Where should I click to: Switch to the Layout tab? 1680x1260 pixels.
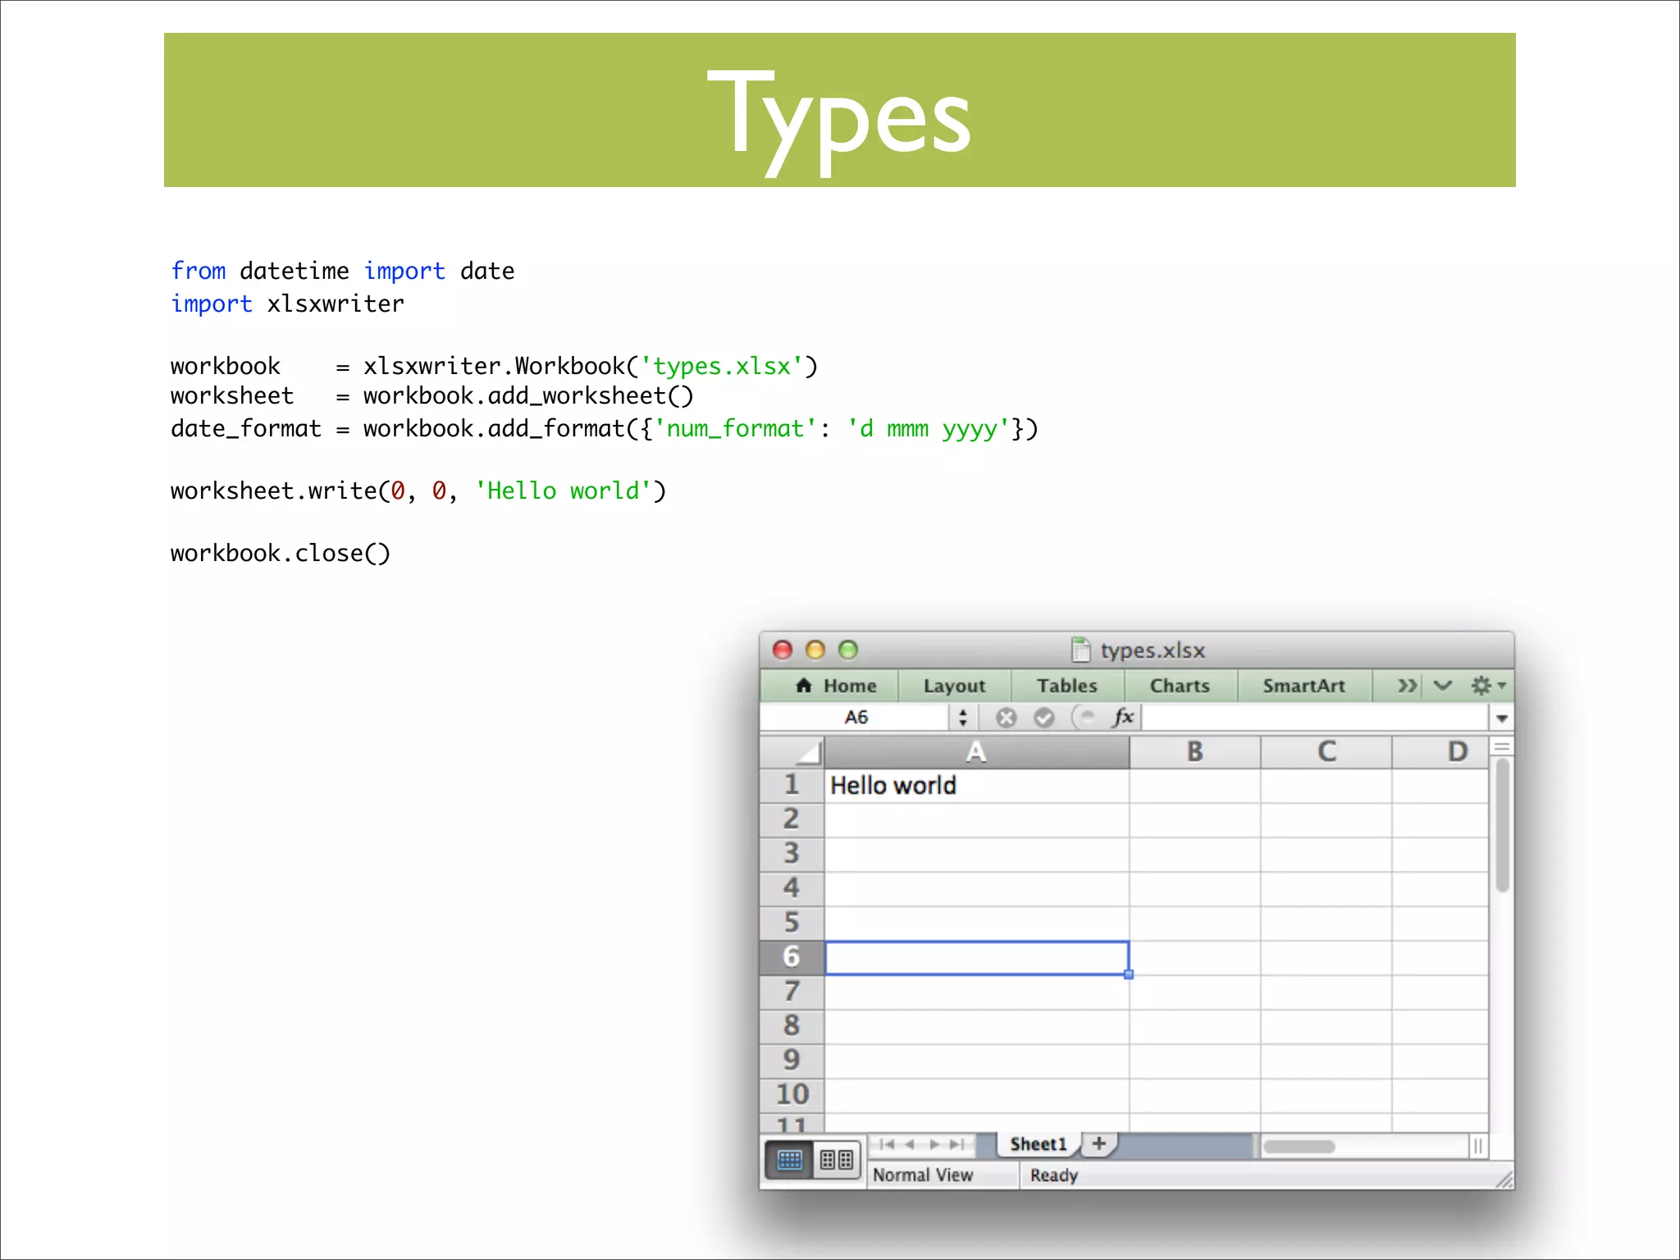[x=954, y=686]
